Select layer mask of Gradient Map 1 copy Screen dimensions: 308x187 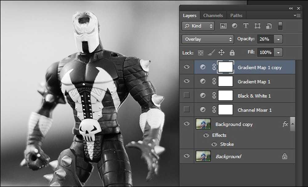[225, 67]
